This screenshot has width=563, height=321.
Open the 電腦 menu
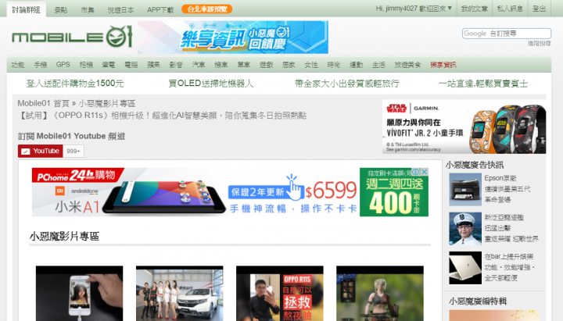(x=131, y=65)
